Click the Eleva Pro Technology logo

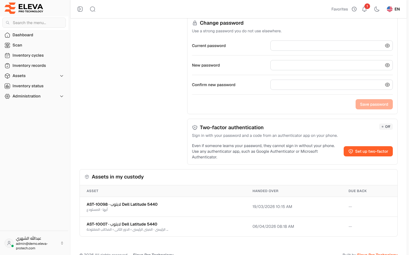(24, 8)
